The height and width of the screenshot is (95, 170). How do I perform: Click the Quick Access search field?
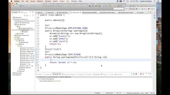pyautogui.click(x=119, y=9)
